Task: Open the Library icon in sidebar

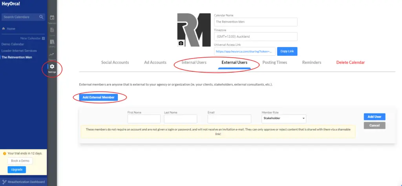Action: point(52,42)
